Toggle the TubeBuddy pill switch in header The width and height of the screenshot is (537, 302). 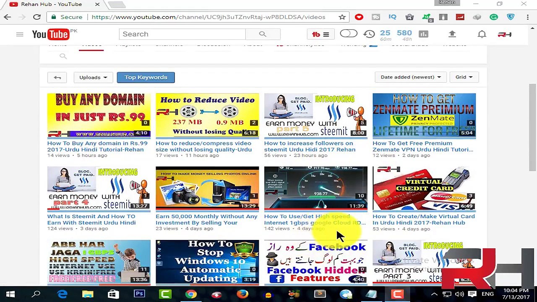point(348,34)
